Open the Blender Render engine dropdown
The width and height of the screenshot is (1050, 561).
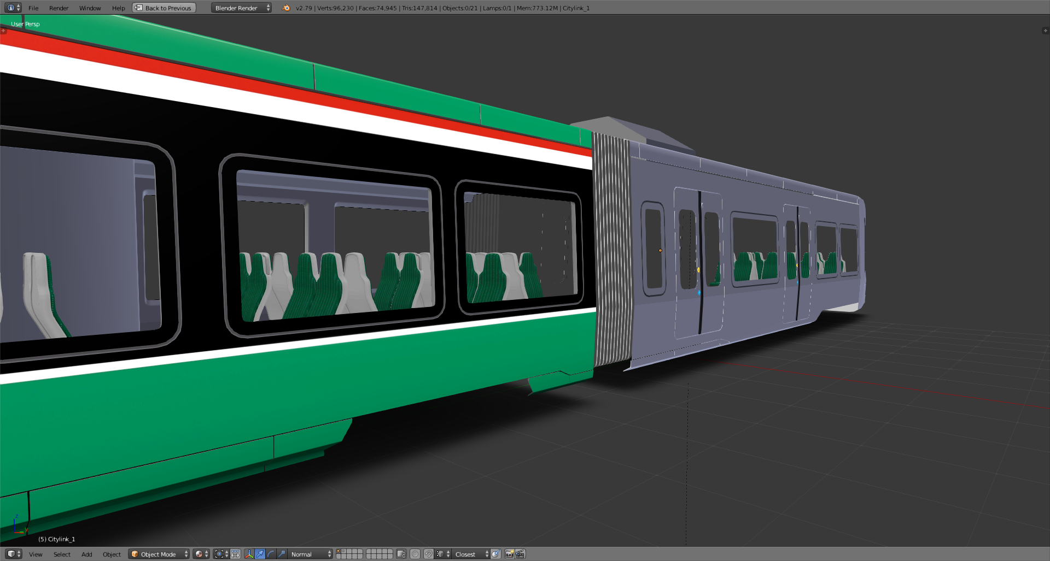point(241,8)
